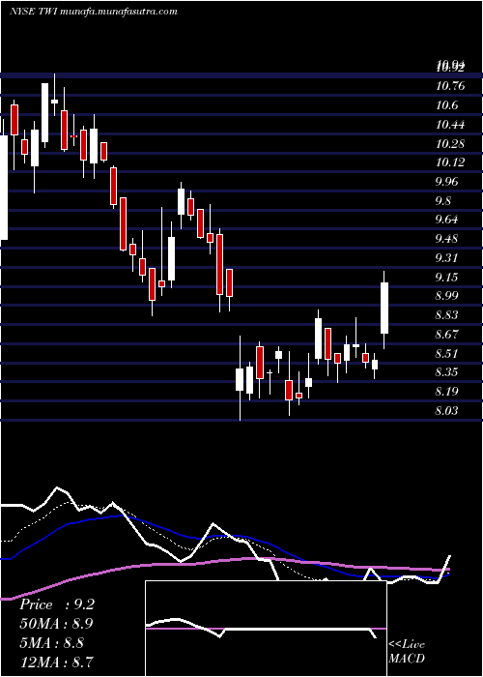
Task: Click the 8.83 price axis label
Action: point(446,314)
